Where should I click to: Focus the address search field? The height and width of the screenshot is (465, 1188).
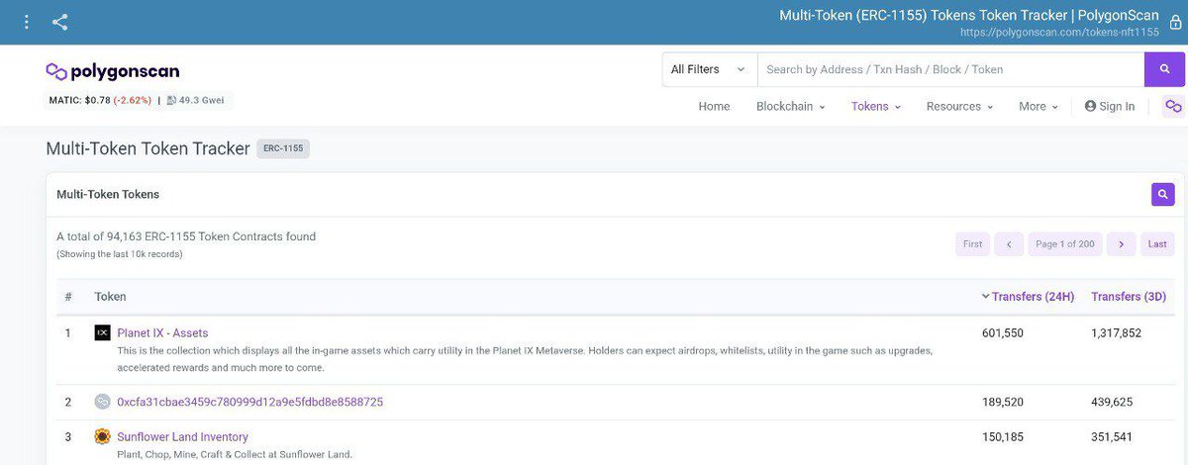[950, 69]
